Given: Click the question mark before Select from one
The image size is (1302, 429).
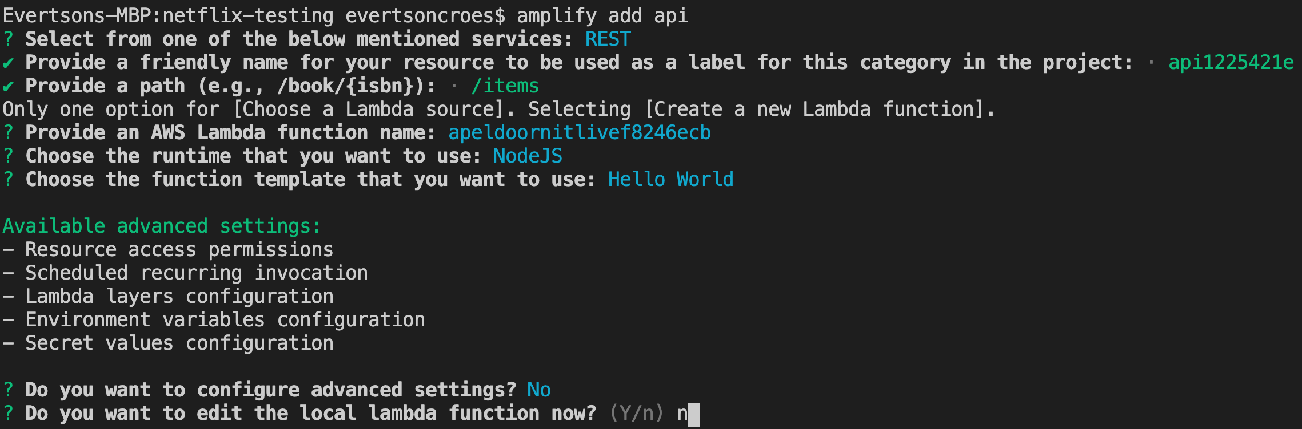Looking at the screenshot, I should click(8, 39).
